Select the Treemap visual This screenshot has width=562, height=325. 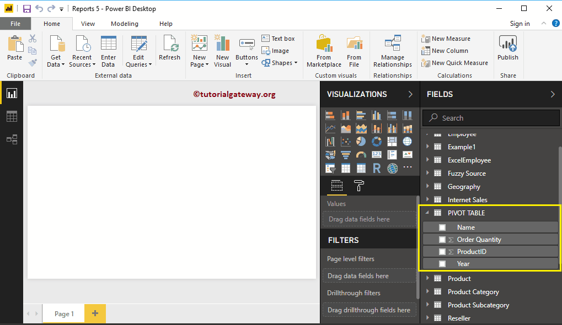coord(392,142)
